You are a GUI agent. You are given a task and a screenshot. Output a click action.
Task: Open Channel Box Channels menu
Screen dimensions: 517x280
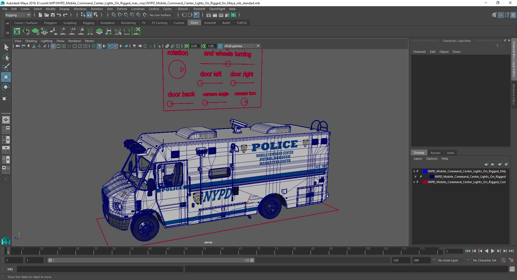(419, 52)
